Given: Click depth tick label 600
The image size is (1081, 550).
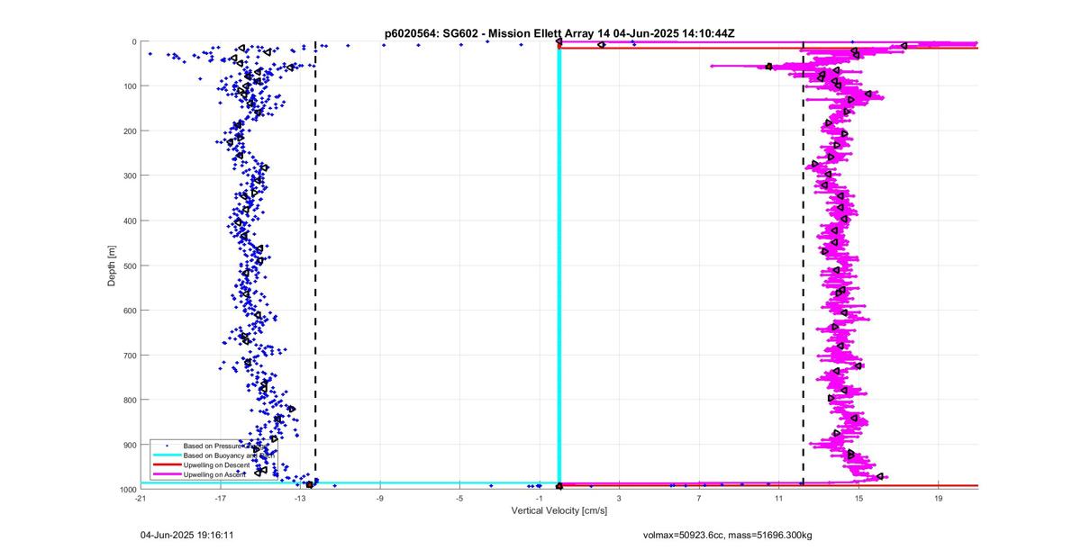Looking at the screenshot, I should pyautogui.click(x=130, y=311).
